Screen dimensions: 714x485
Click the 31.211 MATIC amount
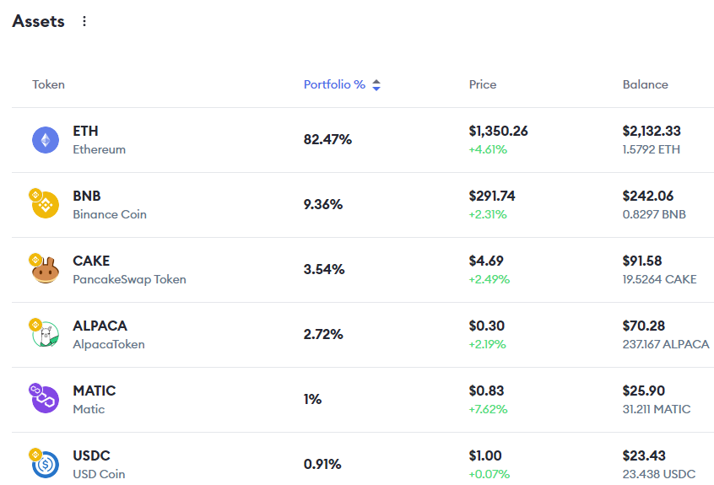point(657,409)
